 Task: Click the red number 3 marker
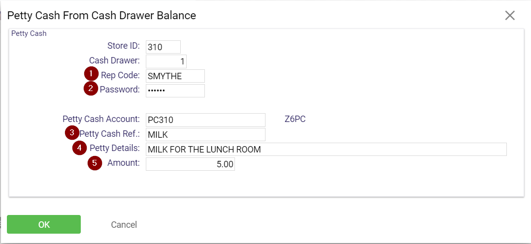tap(72, 133)
